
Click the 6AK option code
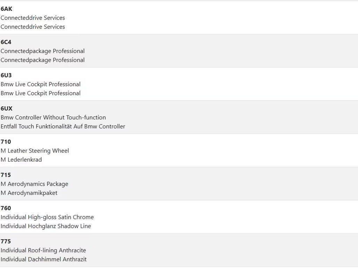[6, 9]
